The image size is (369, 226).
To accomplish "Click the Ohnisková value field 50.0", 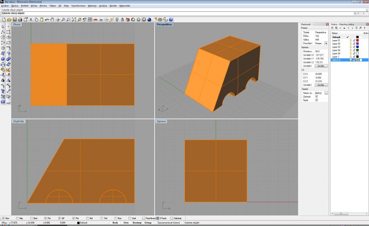I will 321,52.
